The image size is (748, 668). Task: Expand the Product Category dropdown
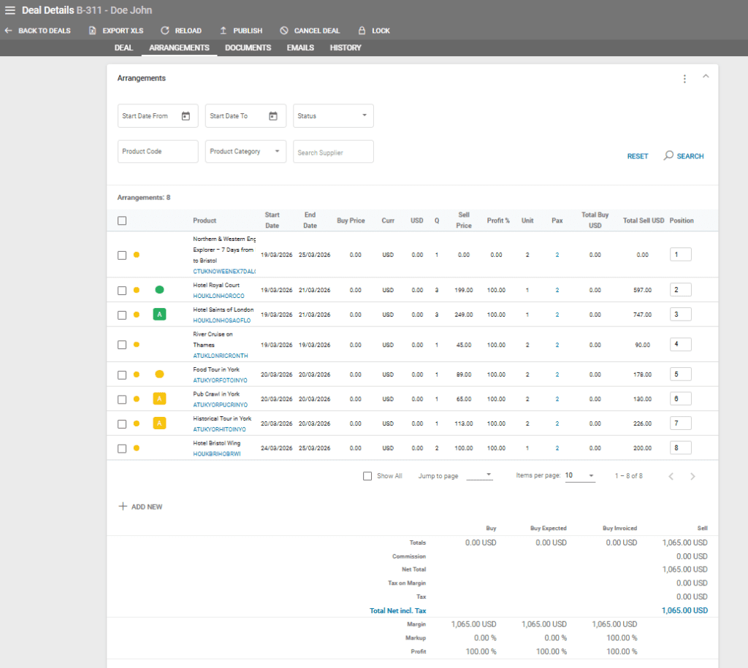pyautogui.click(x=245, y=152)
